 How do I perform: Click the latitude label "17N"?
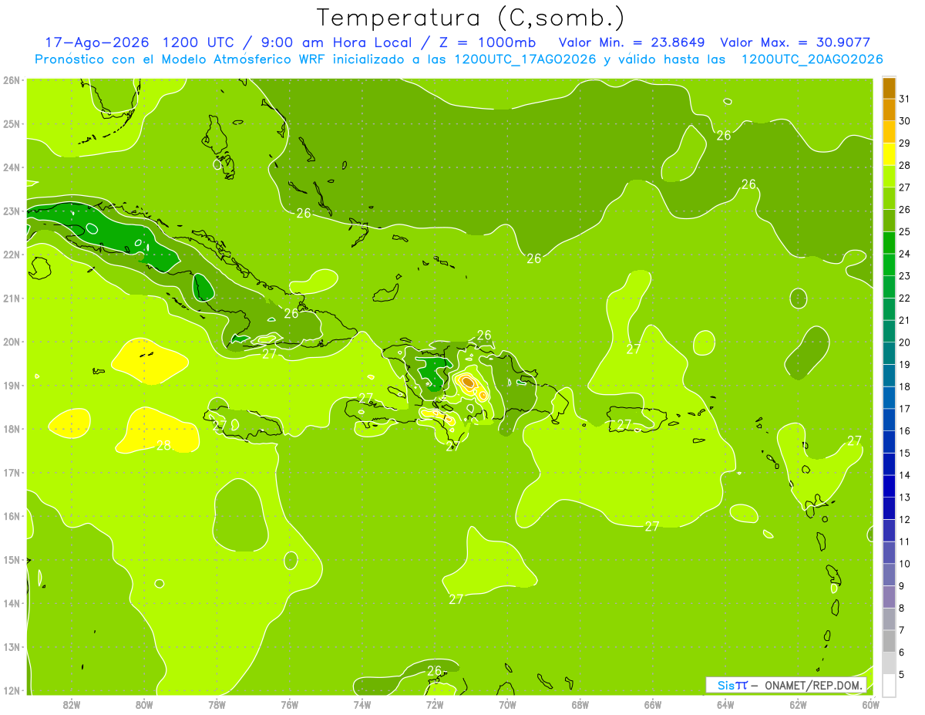point(12,473)
